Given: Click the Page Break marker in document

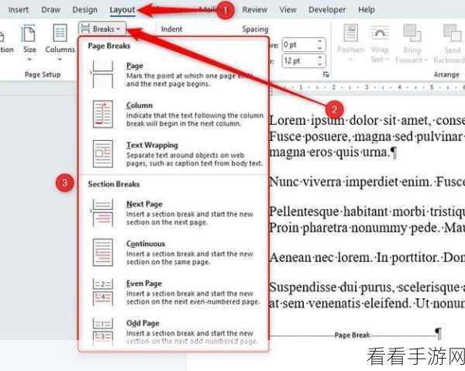Looking at the screenshot, I should (x=353, y=335).
